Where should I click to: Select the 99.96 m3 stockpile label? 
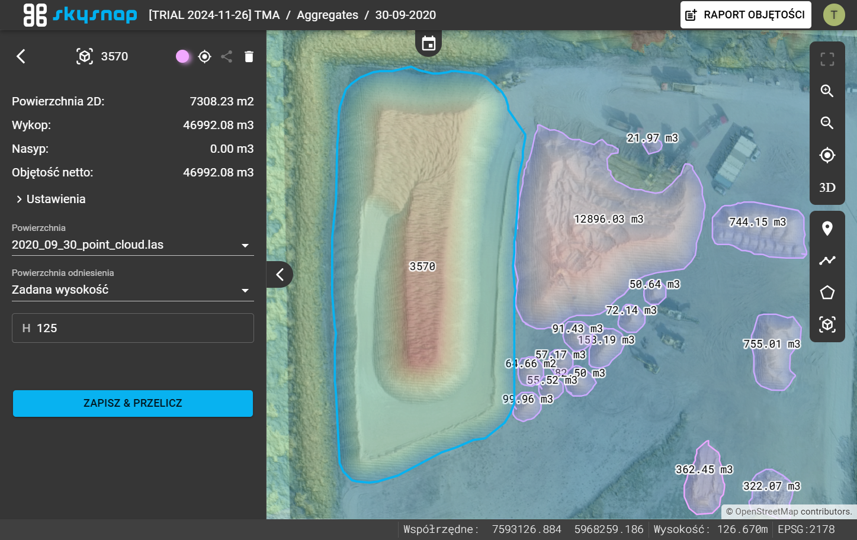528,399
